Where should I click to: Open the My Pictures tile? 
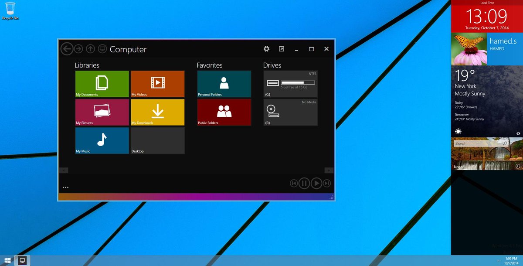pos(102,112)
